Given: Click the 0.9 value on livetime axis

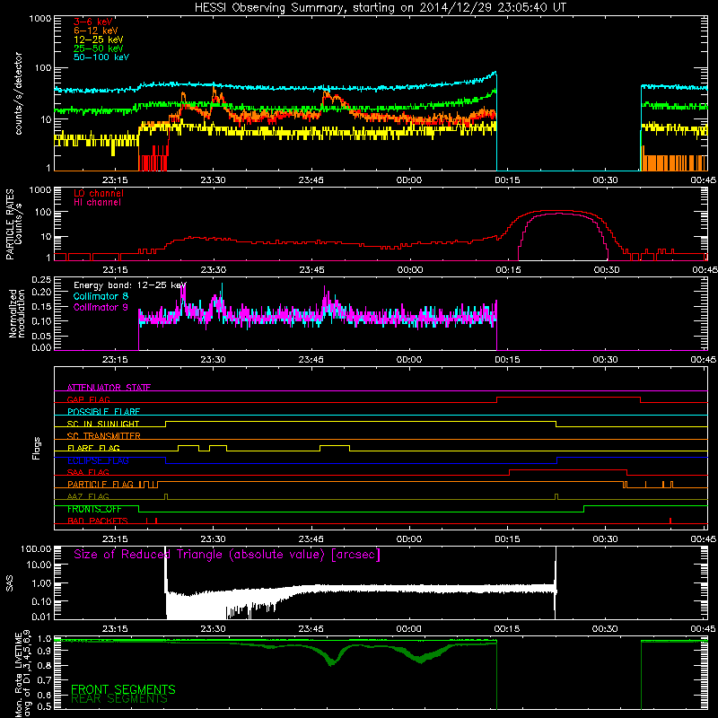Looking at the screenshot, I should point(44,652).
